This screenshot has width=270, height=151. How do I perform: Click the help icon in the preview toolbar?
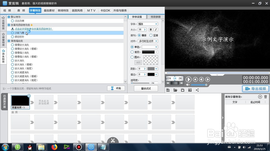(190, 90)
